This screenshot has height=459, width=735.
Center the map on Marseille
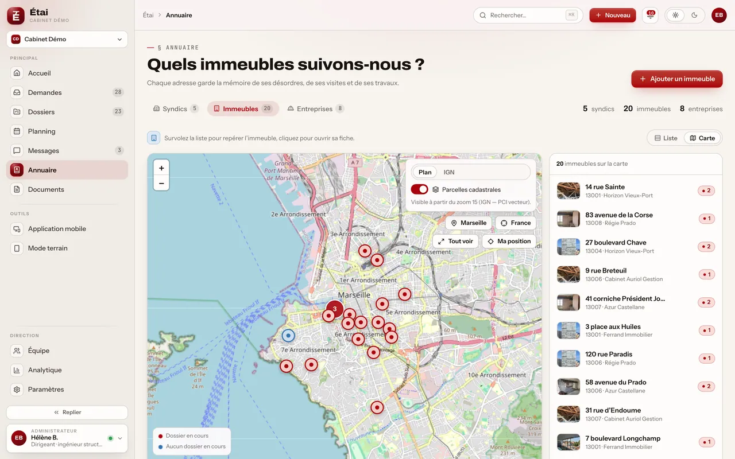tap(469, 223)
